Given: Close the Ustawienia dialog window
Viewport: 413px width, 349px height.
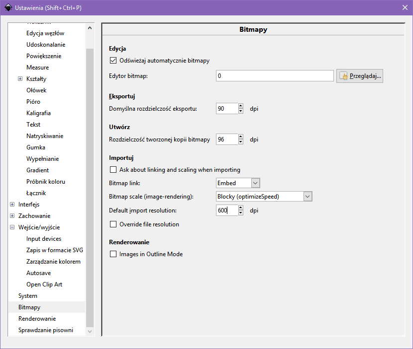Looking at the screenshot, I should [404, 7].
